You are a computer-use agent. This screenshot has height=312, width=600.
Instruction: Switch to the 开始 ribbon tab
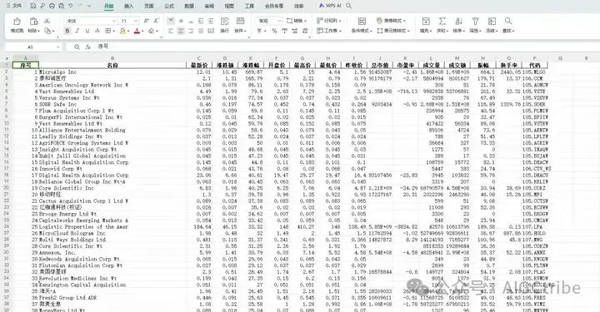109,6
